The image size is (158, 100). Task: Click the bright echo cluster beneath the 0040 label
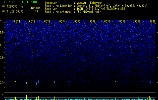pos(150,82)
